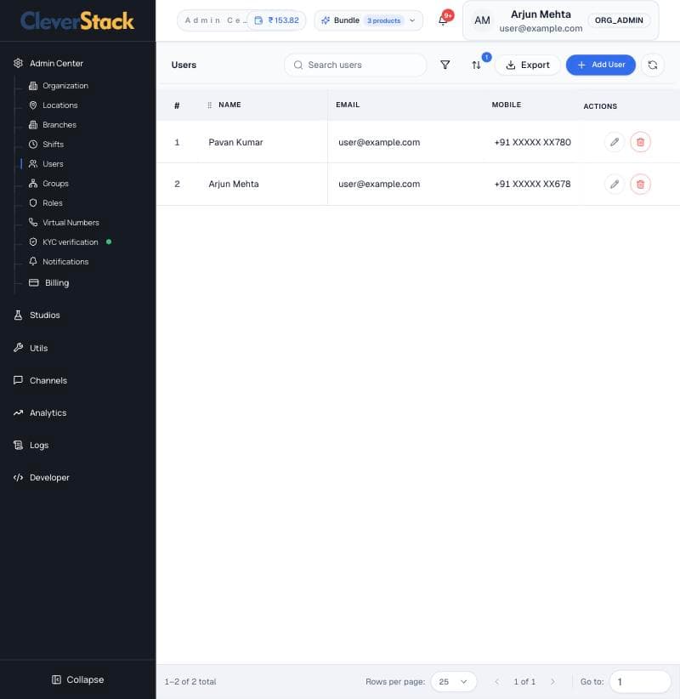Sort by the EMAIL column header
Screen dimensions: 680x699
coord(348,105)
